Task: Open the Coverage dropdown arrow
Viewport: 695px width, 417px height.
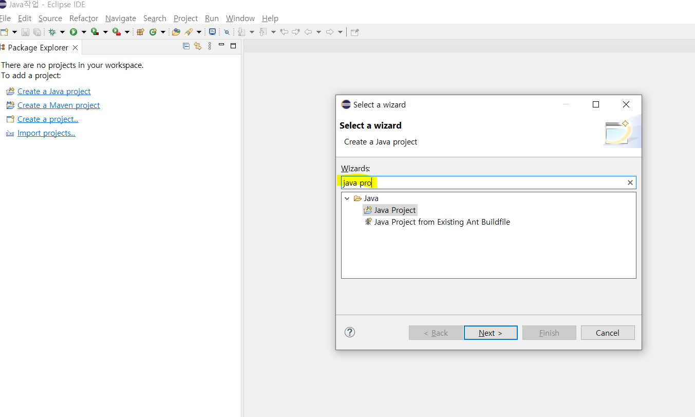Action: [x=105, y=32]
